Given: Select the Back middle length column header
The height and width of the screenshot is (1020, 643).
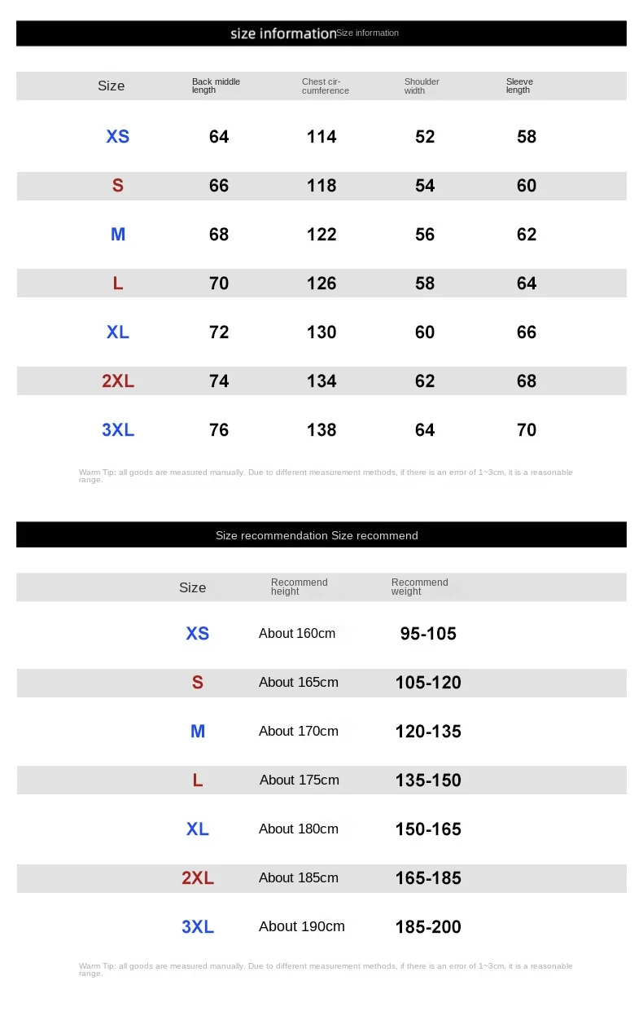Looking at the screenshot, I should 216,86.
